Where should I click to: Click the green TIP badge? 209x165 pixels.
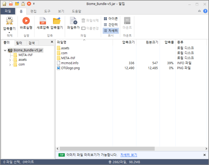pyautogui.click(x=62, y=155)
